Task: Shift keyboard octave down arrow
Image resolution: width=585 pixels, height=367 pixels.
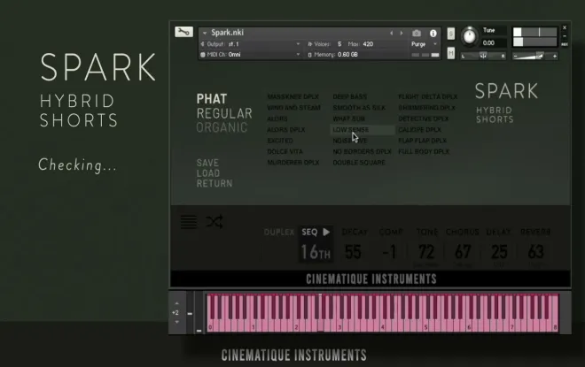Action: pyautogui.click(x=176, y=322)
